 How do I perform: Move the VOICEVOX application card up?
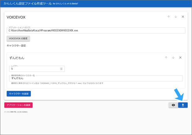click(168, 17)
